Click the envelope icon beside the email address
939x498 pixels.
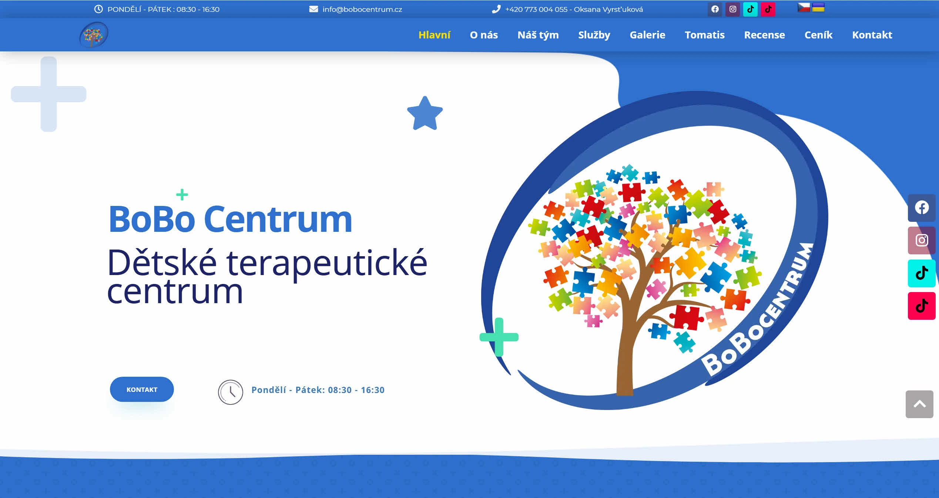pyautogui.click(x=313, y=9)
